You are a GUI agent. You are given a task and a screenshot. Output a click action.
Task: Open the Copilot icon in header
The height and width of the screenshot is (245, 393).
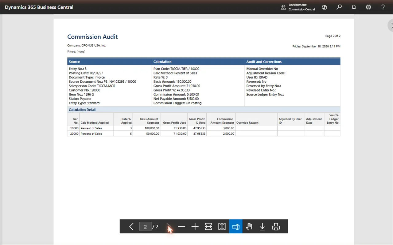pyautogui.click(x=324, y=7)
